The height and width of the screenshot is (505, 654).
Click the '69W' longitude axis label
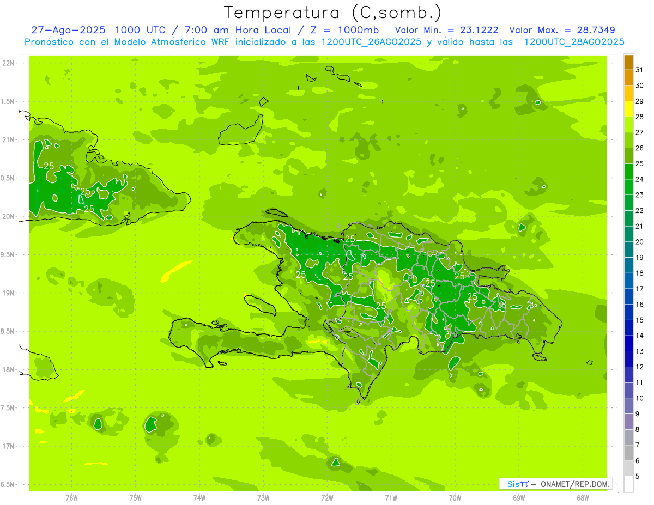[x=519, y=498]
